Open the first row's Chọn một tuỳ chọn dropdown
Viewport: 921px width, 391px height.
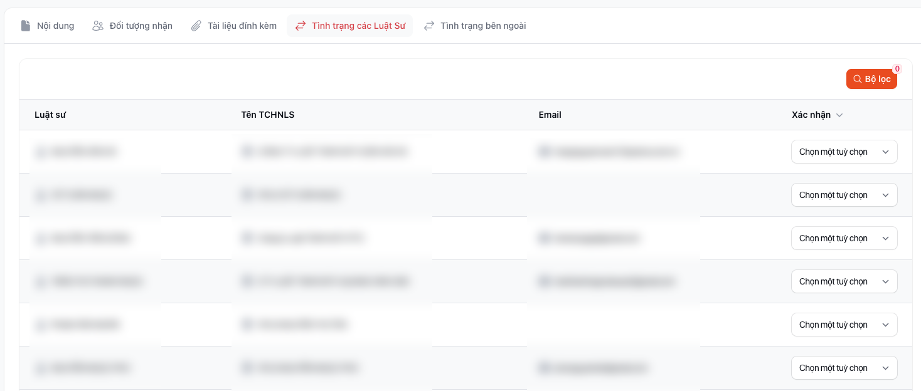tap(844, 152)
